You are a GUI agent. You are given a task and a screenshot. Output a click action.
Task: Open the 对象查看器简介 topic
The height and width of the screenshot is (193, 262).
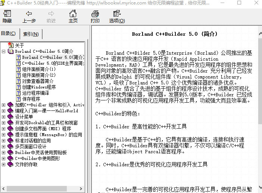pyautogui.click(x=38, y=81)
